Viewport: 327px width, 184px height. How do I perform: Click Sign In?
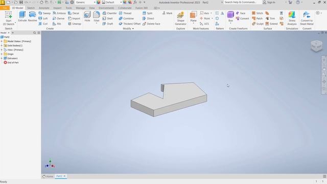coord(269,2)
